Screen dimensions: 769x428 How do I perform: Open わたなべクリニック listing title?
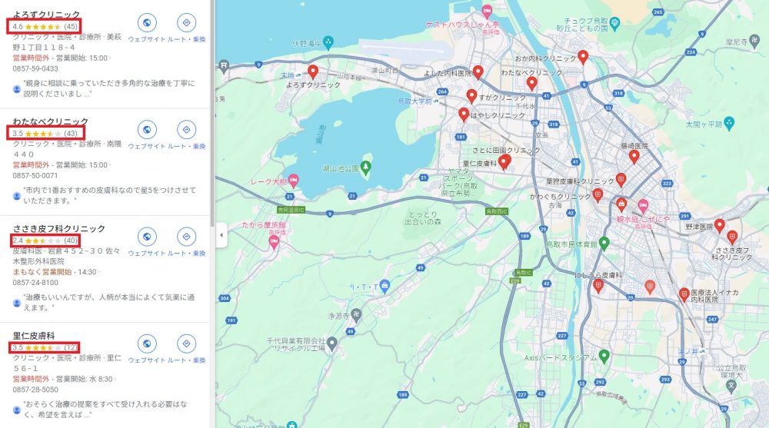[51, 121]
